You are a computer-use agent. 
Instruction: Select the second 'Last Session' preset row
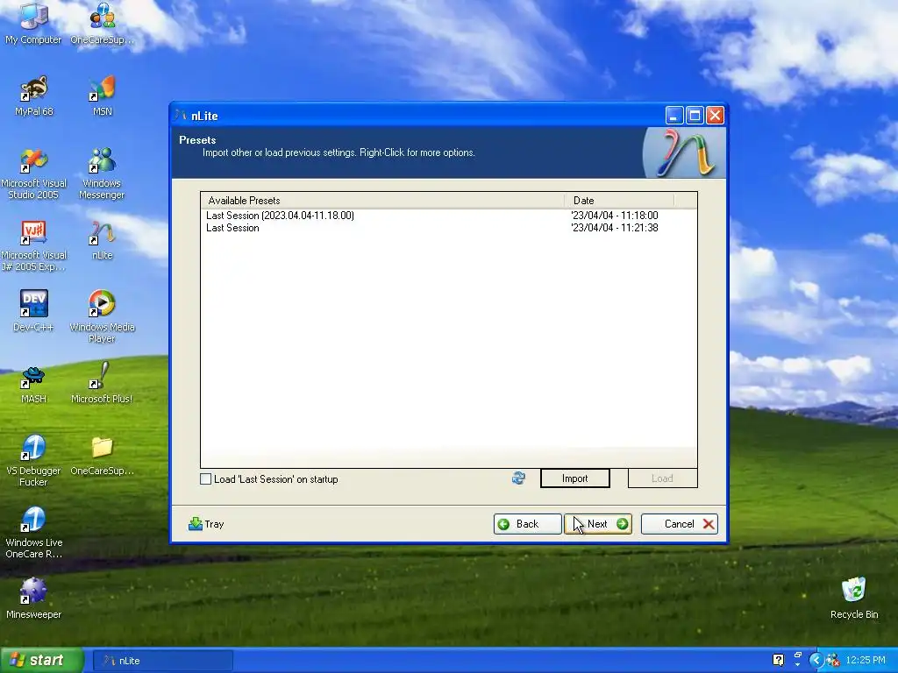448,228
